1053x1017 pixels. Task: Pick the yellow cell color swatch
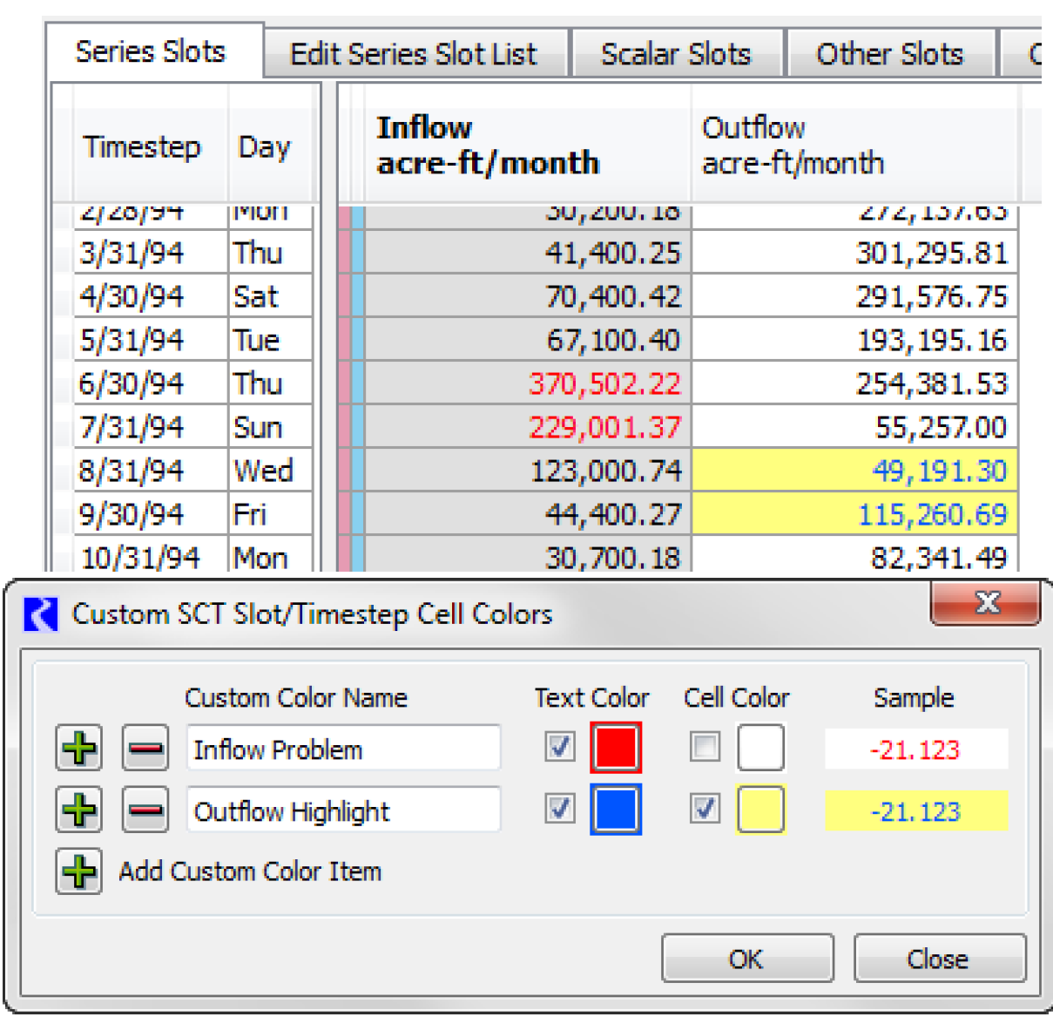[760, 810]
